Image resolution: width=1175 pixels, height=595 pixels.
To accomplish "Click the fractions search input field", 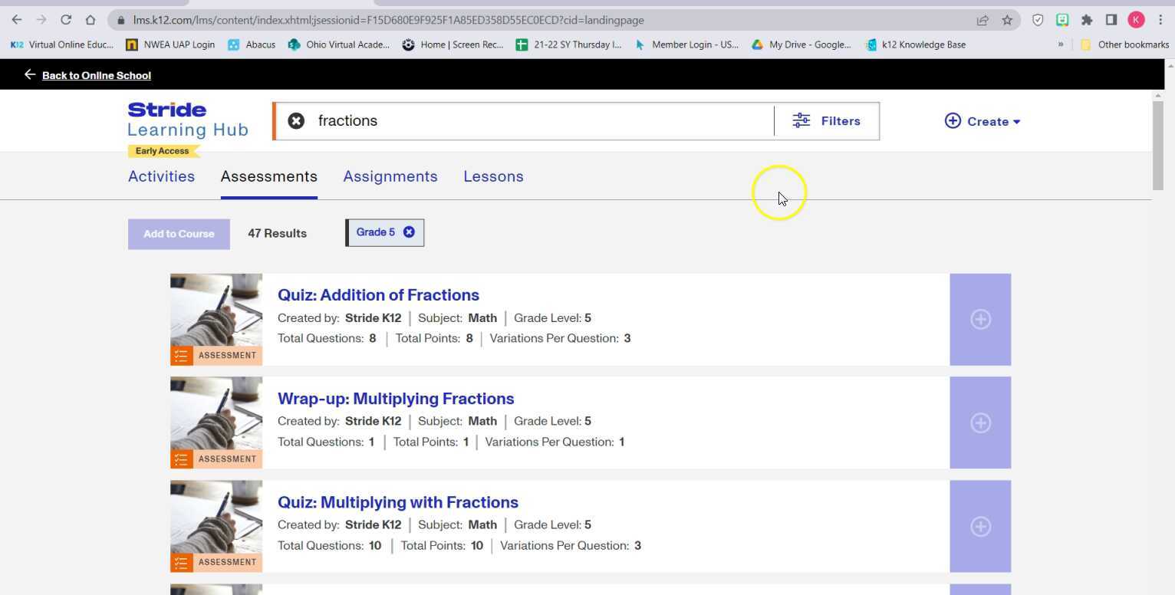I will pyautogui.click(x=537, y=121).
